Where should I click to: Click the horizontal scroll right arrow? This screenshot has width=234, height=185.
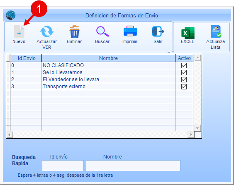pos(191,135)
